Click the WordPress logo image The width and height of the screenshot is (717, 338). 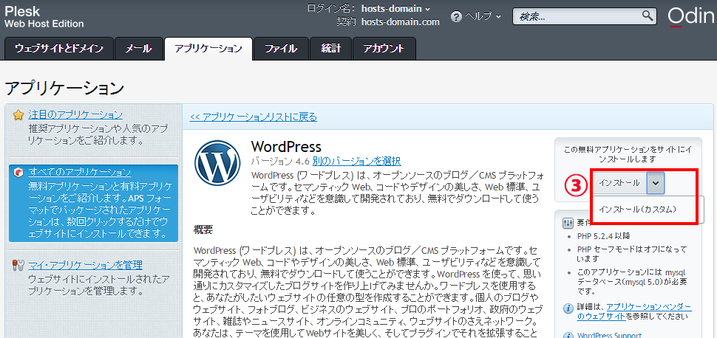[x=217, y=162]
